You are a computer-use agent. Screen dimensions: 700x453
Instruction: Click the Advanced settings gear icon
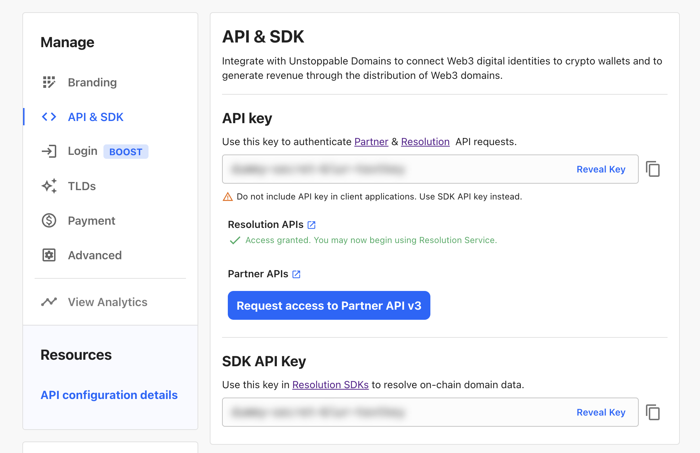tap(49, 255)
